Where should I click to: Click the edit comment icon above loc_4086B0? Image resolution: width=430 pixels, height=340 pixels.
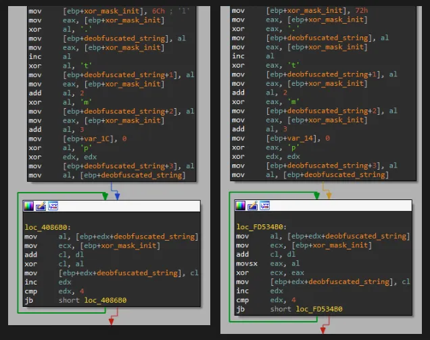tap(41, 206)
